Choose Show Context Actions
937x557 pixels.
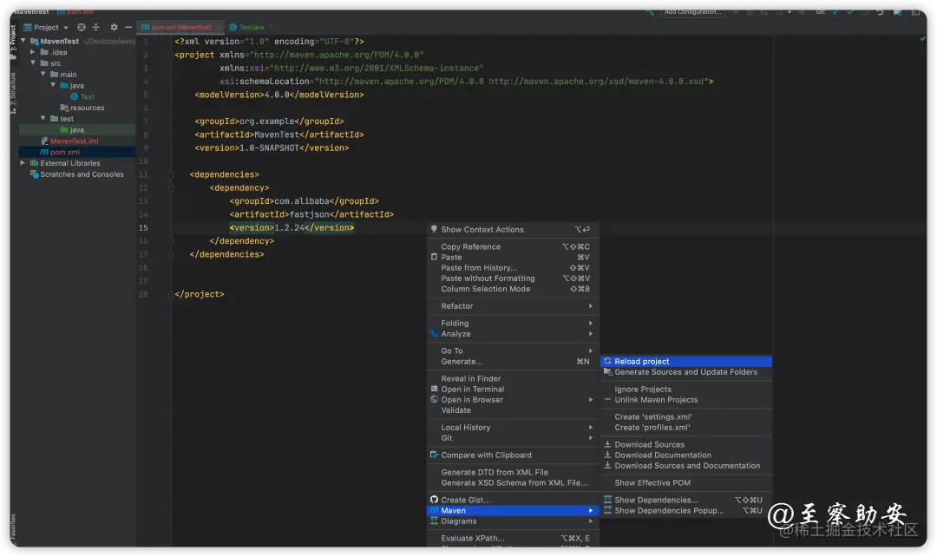point(513,230)
